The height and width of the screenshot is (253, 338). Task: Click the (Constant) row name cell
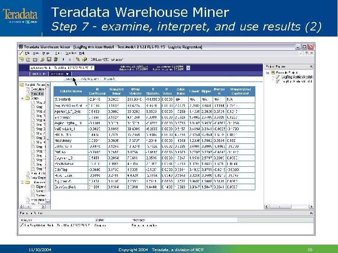pos(71,99)
